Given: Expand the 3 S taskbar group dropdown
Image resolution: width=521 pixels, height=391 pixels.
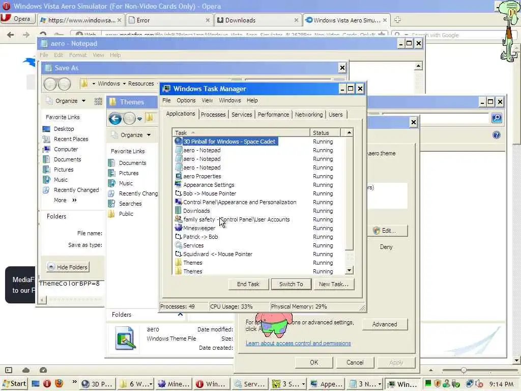Looking at the screenshot, I should point(303,384).
